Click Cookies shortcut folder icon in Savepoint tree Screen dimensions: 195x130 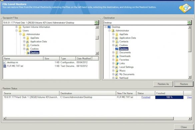(28, 49)
